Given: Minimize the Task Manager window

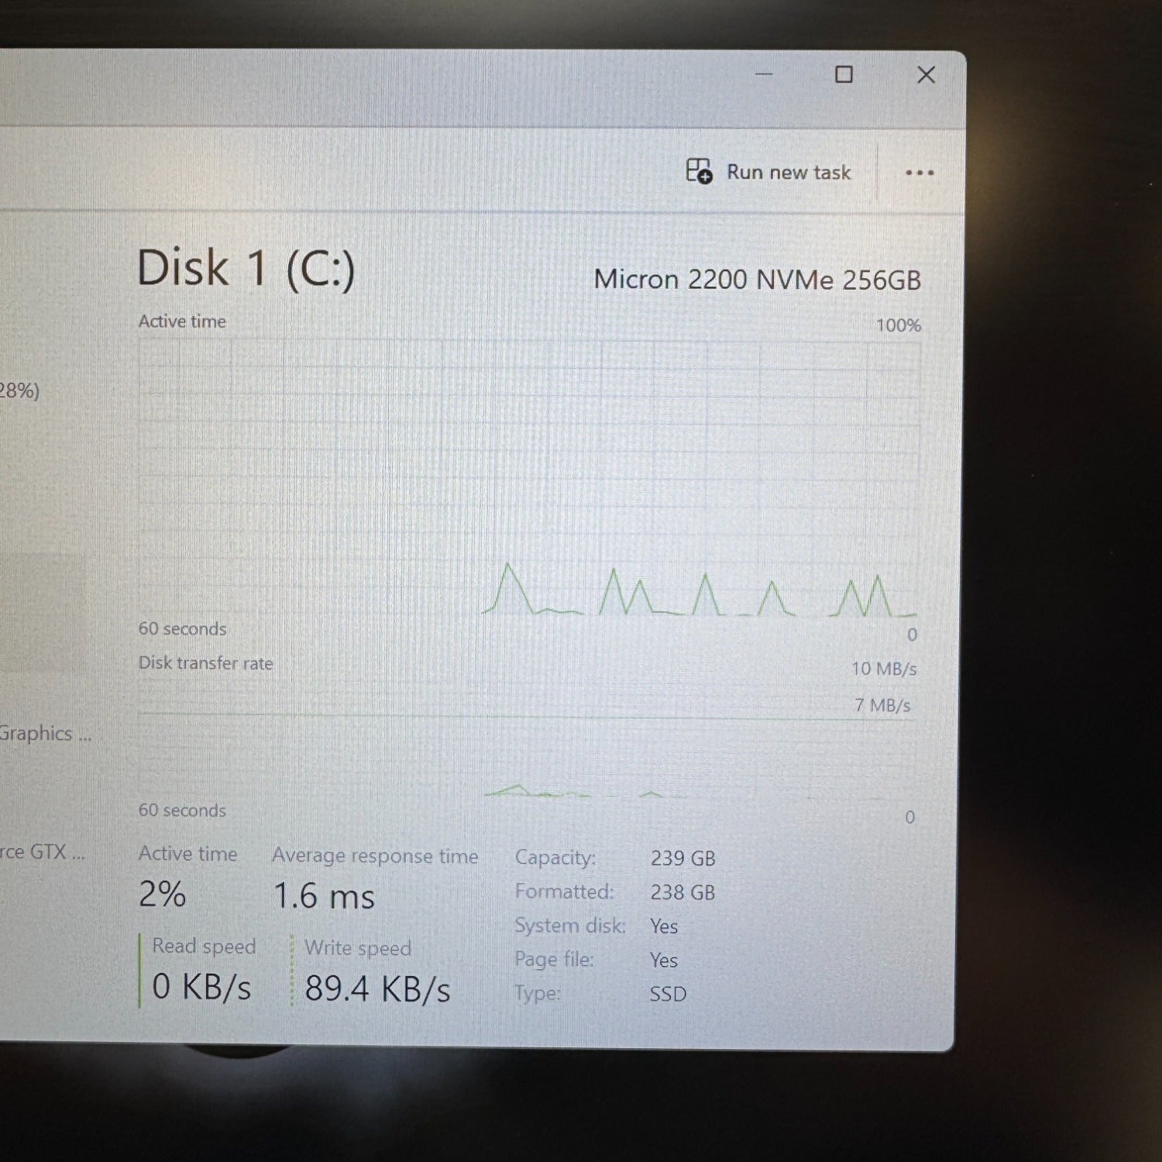Looking at the screenshot, I should 764,74.
